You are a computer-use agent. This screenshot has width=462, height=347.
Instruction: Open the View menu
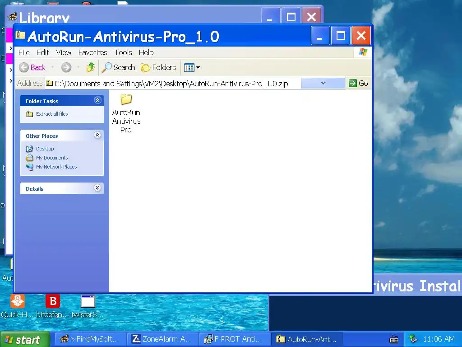click(x=64, y=52)
